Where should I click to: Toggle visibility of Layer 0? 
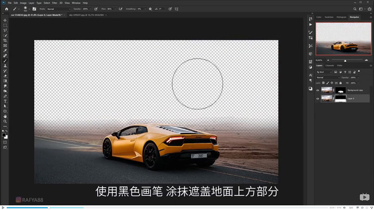(x=318, y=99)
